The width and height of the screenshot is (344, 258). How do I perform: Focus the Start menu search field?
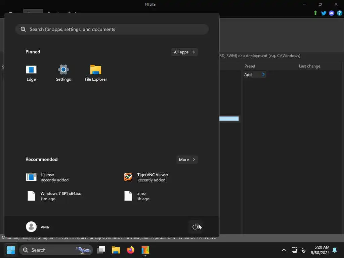tap(112, 29)
